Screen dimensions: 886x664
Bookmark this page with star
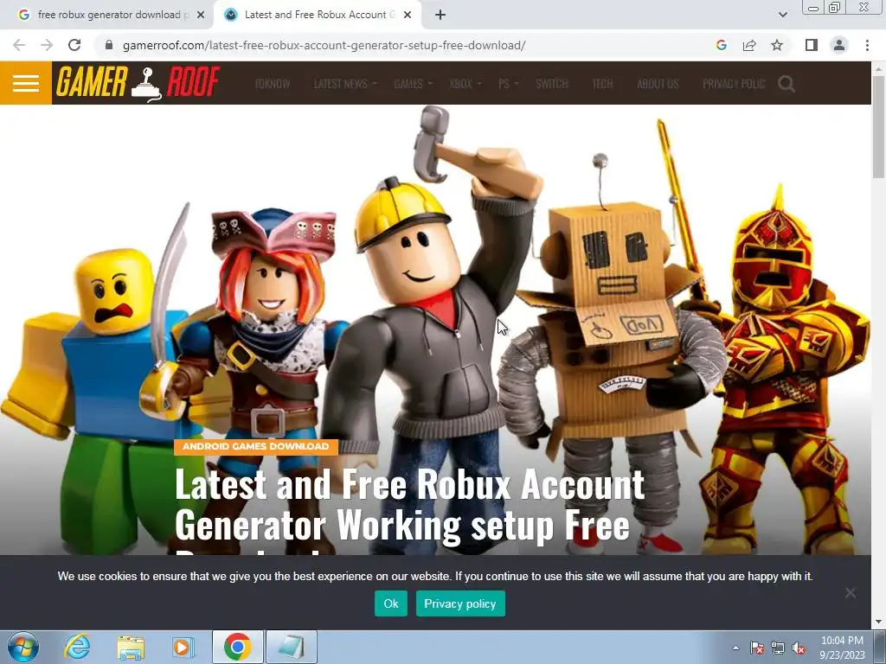pos(777,45)
